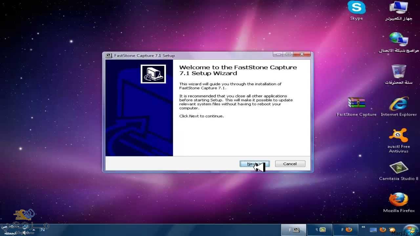Click the Show Desktop quick launch icon
The width and height of the screenshot is (420, 236).
click(373, 230)
